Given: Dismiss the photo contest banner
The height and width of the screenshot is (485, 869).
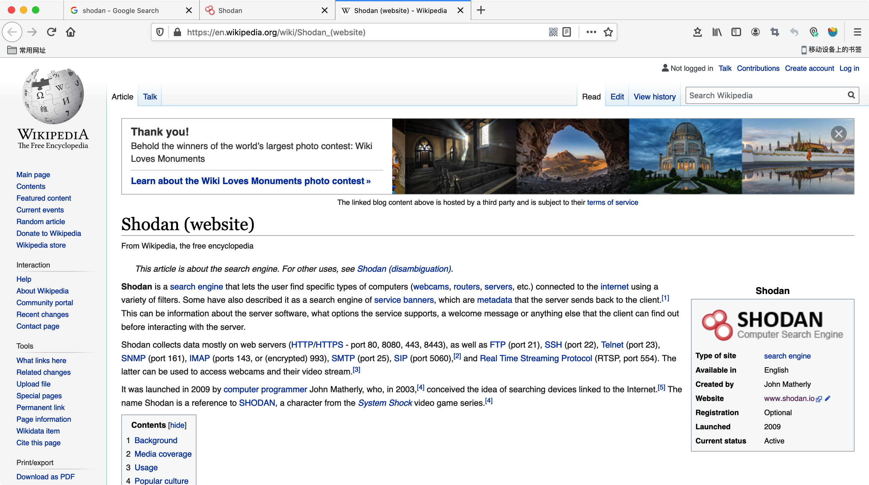Looking at the screenshot, I should [839, 134].
